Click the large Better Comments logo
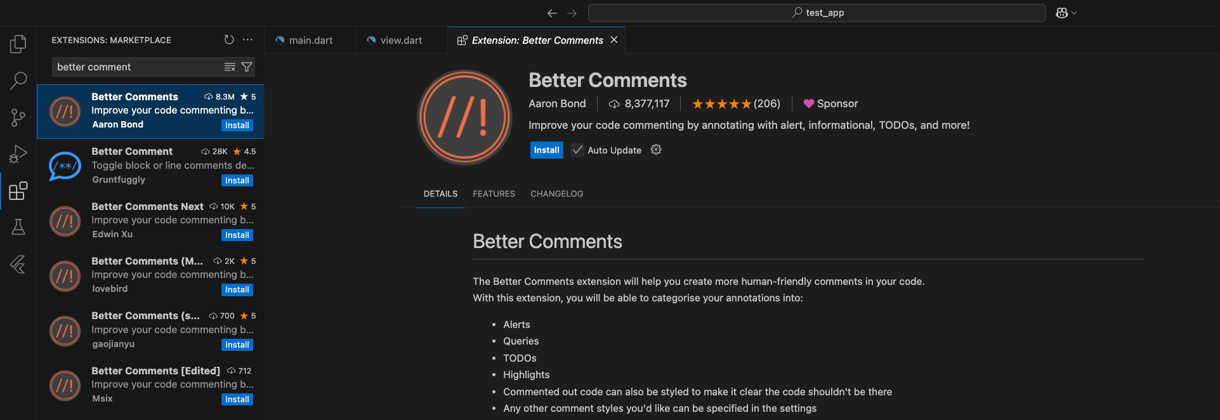The image size is (1220, 420). click(465, 117)
